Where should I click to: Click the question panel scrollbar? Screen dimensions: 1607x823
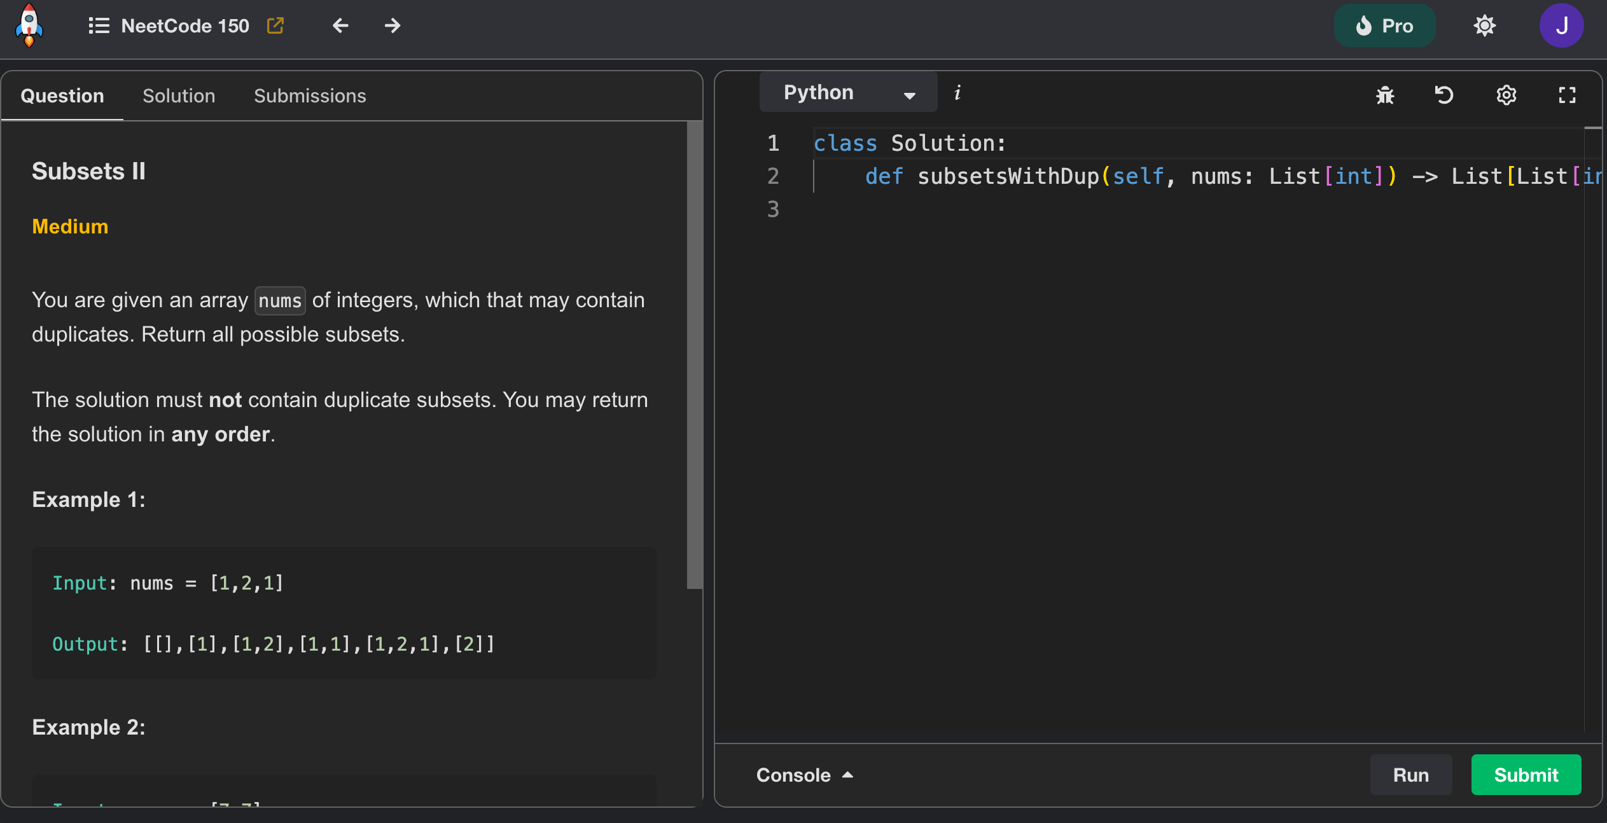click(695, 356)
